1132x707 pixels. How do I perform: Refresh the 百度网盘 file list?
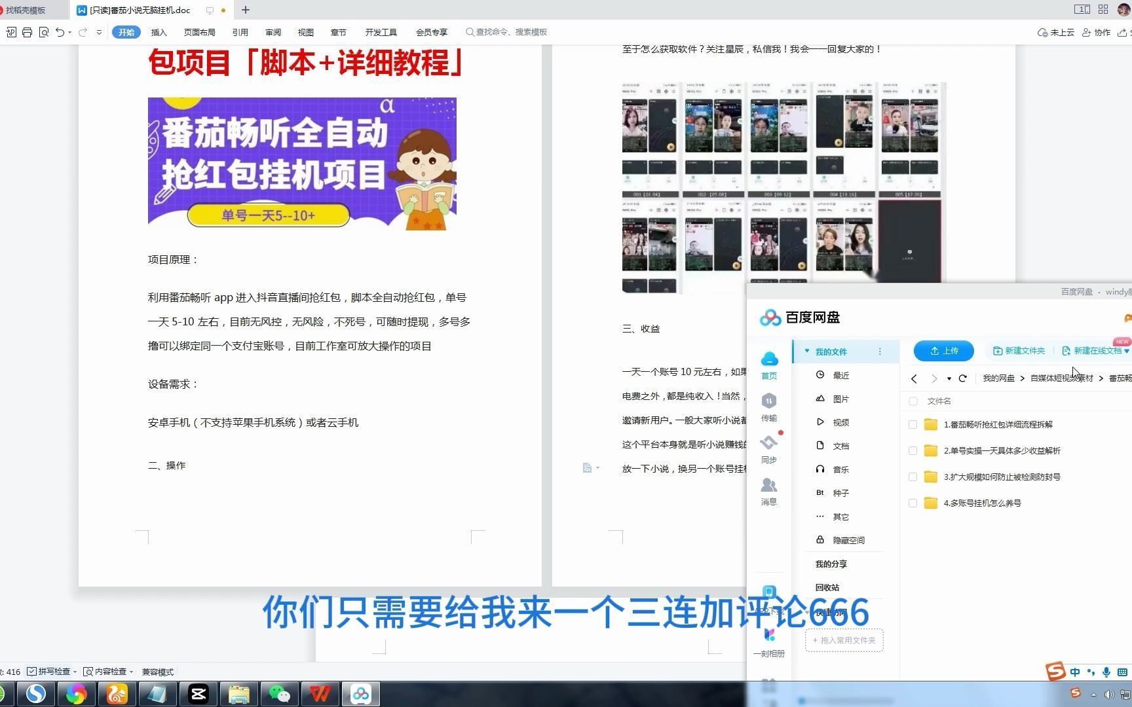click(962, 378)
